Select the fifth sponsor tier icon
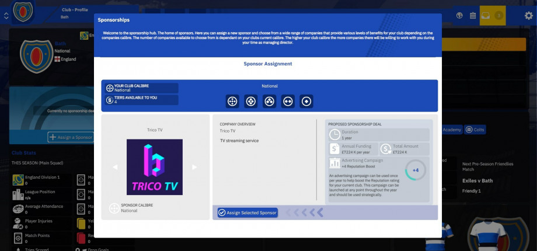Screen dimensions: 537x251 click(306, 102)
